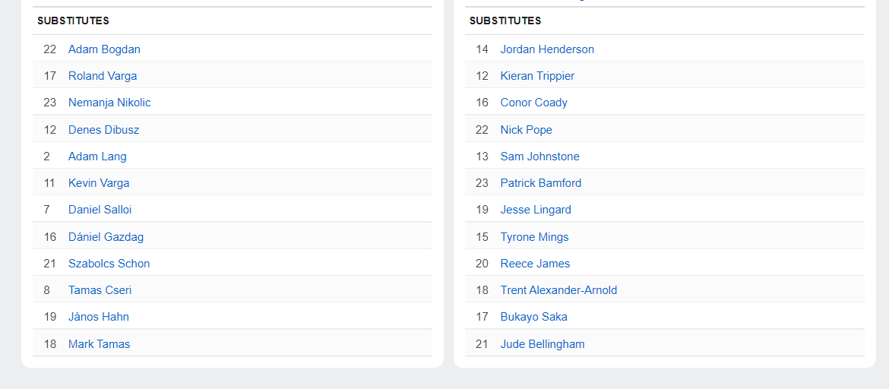View Bukayo Saka's player page
889x389 pixels.
coord(533,317)
